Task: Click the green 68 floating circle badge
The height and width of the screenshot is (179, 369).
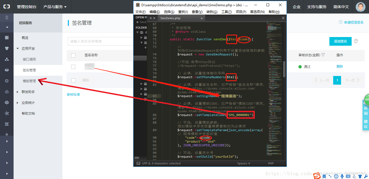Action: tap(366, 100)
